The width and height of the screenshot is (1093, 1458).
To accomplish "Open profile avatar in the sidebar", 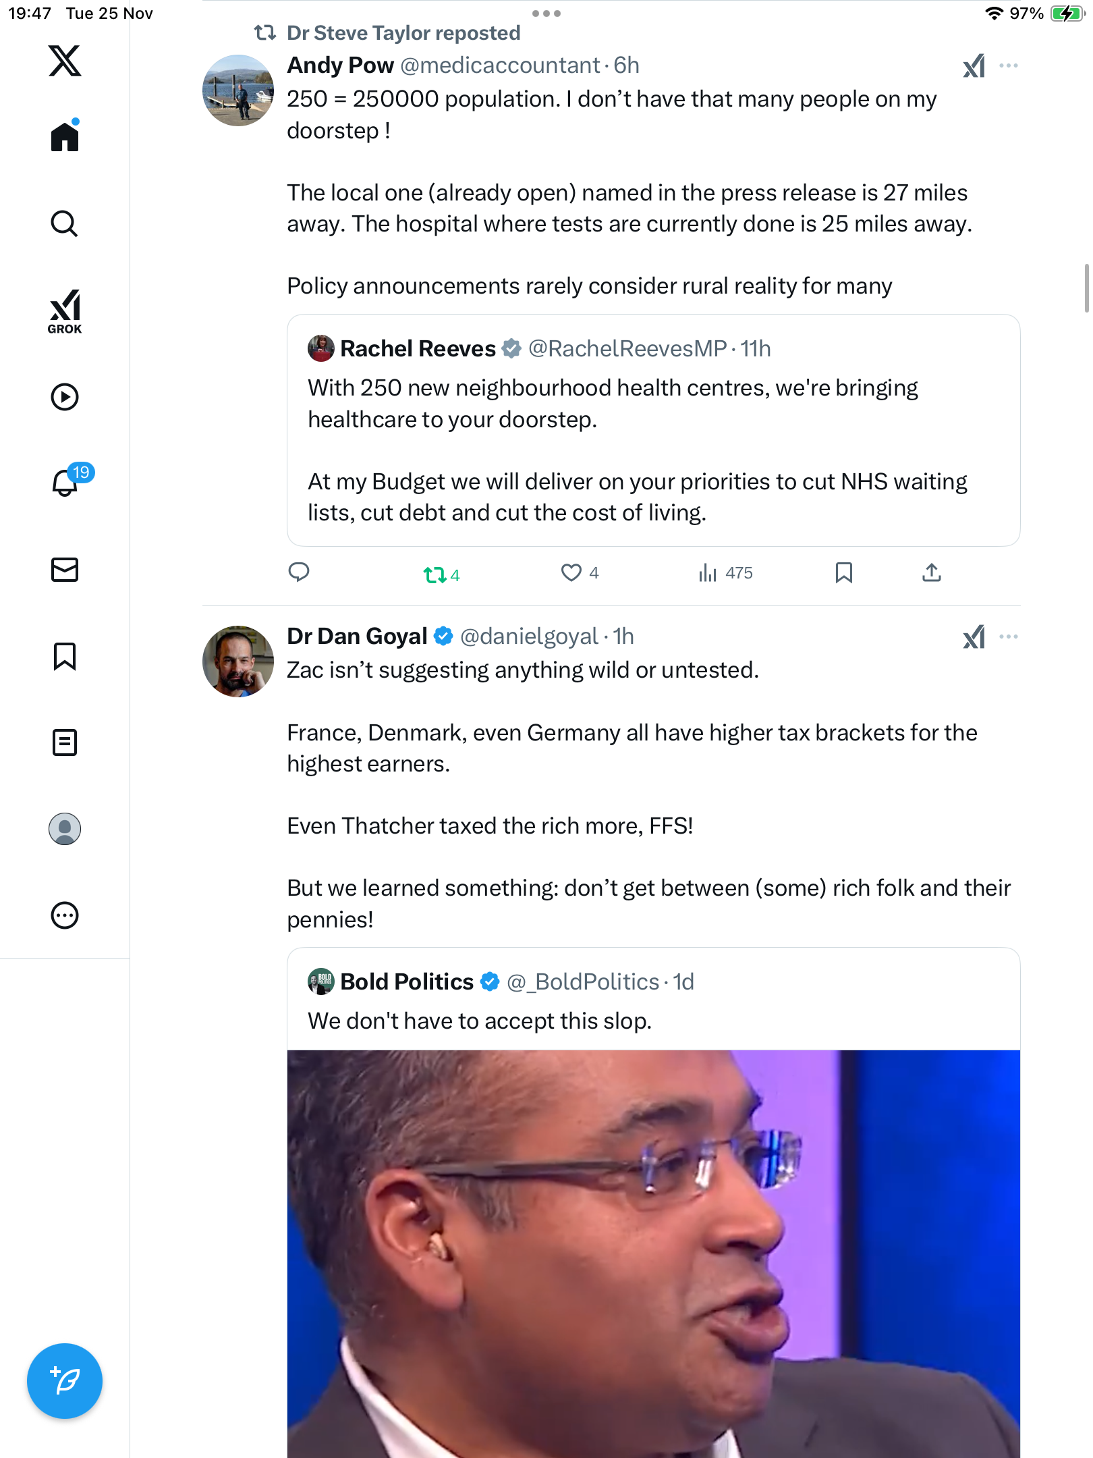I will (65, 829).
